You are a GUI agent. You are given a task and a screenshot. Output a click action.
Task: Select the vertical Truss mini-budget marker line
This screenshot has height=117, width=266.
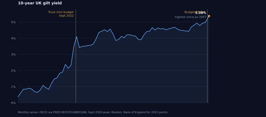point(76,56)
